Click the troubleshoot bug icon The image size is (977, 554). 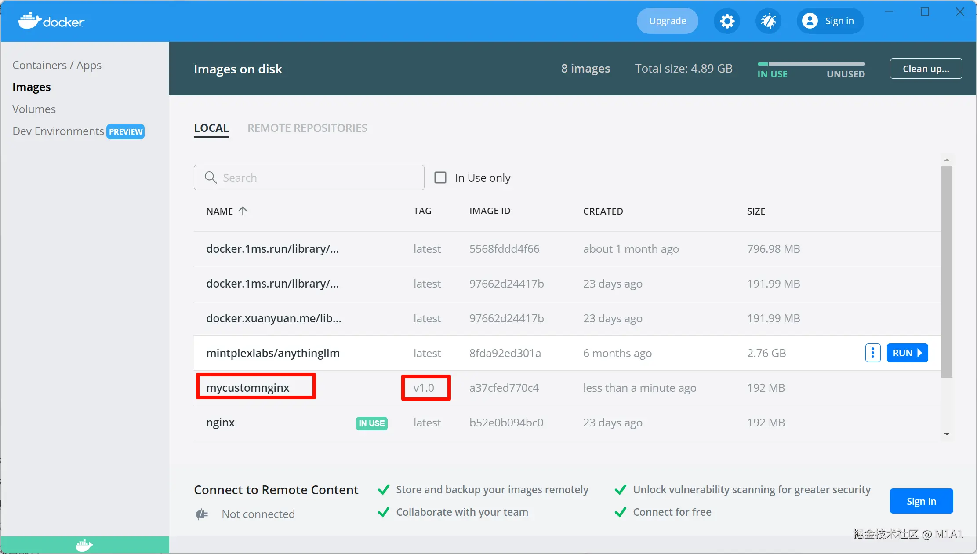[x=768, y=21]
